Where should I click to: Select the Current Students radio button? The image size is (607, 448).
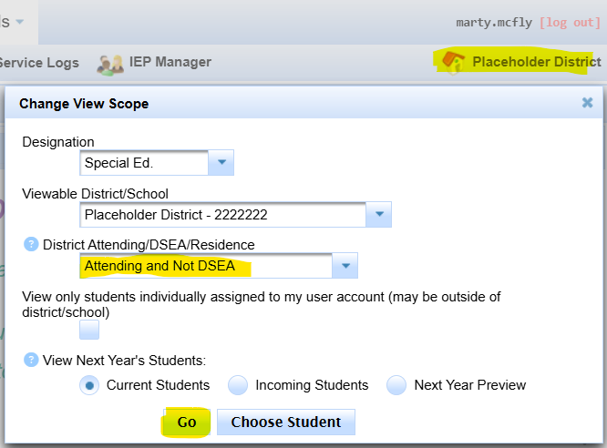pyautogui.click(x=90, y=385)
